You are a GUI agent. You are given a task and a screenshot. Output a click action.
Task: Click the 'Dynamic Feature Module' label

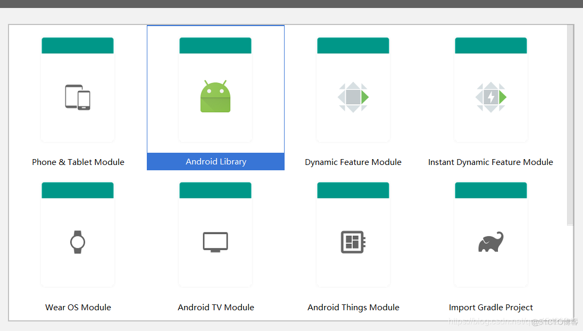353,162
